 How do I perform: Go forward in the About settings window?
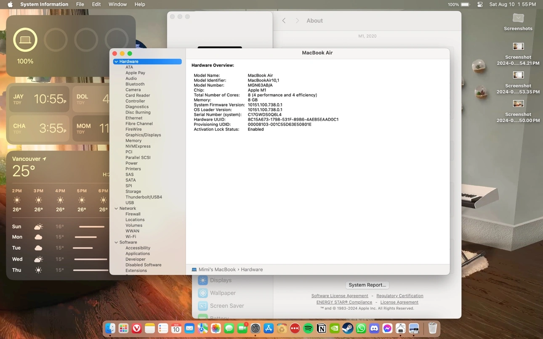297,21
